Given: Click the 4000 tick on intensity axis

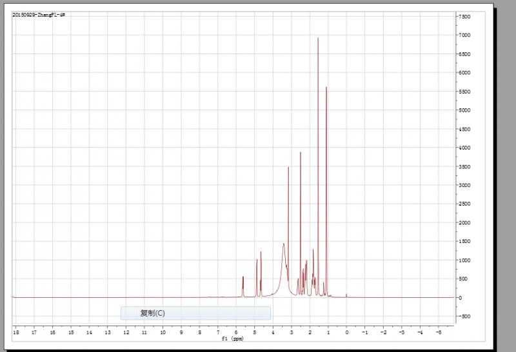Looking at the screenshot, I should [464, 148].
